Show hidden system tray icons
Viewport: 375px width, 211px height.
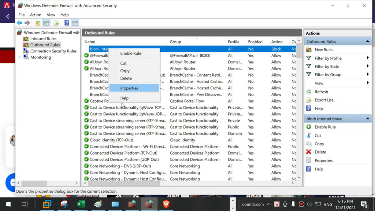coord(269,204)
